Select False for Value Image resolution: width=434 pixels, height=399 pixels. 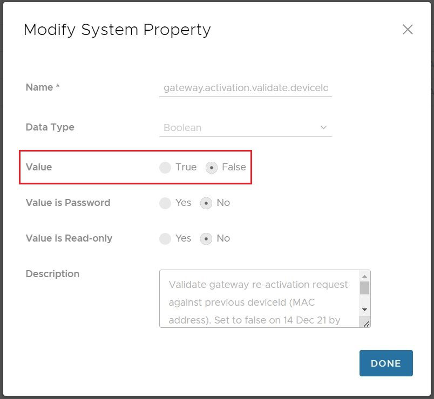coord(212,168)
